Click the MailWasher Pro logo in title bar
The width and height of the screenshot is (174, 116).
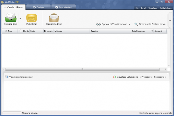tap(2, 2)
